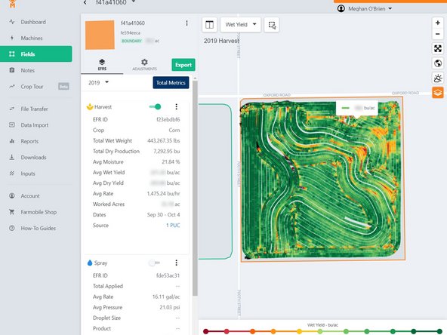This screenshot has width=447, height=335.
Task: Click the Farmobile logo
Action: pyautogui.click(x=12, y=4)
